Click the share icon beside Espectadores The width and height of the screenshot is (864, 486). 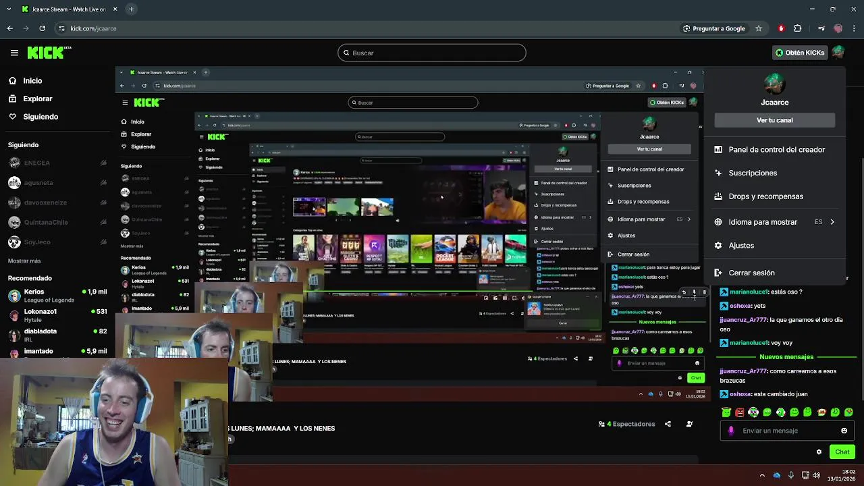point(668,424)
